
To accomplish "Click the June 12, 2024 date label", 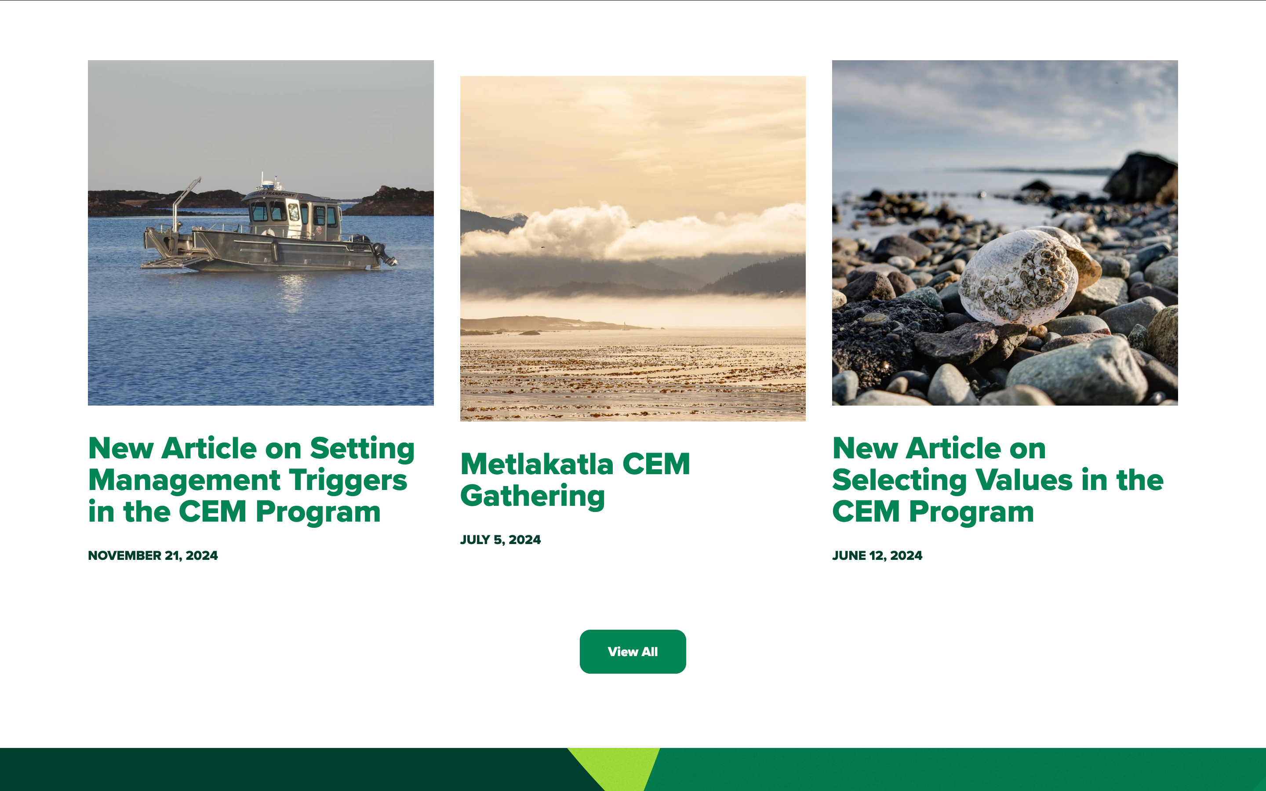I will tap(877, 555).
